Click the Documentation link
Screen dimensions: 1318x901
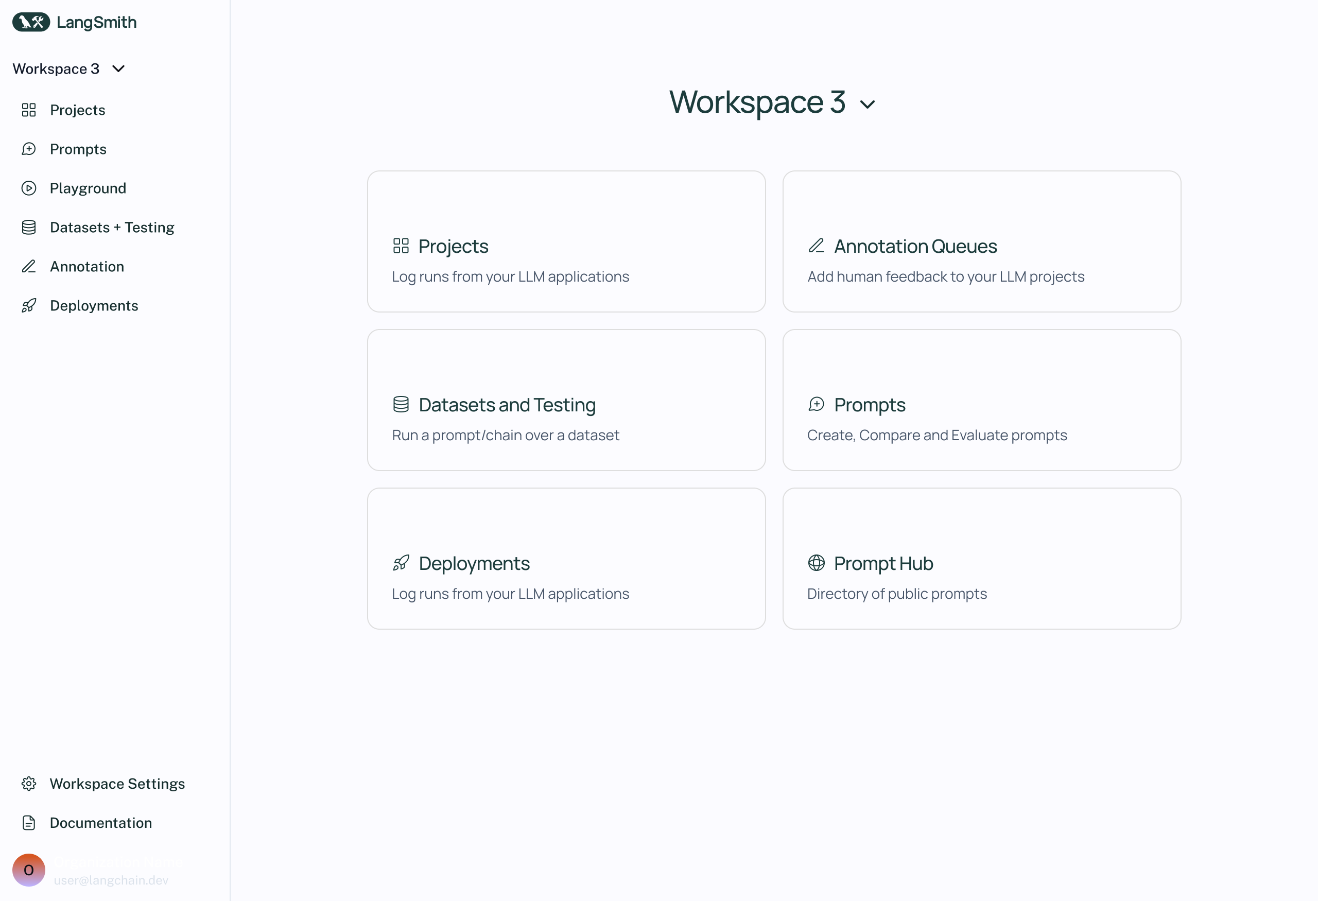[x=101, y=822]
